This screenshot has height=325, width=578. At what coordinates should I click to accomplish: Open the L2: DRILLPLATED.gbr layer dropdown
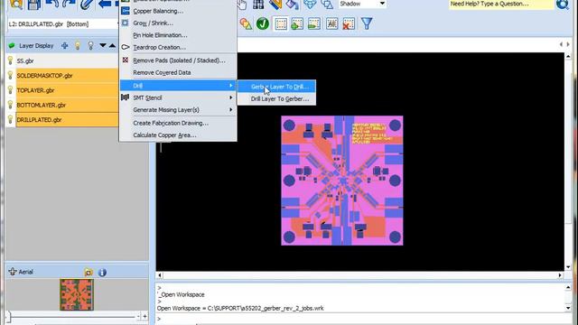point(62,24)
